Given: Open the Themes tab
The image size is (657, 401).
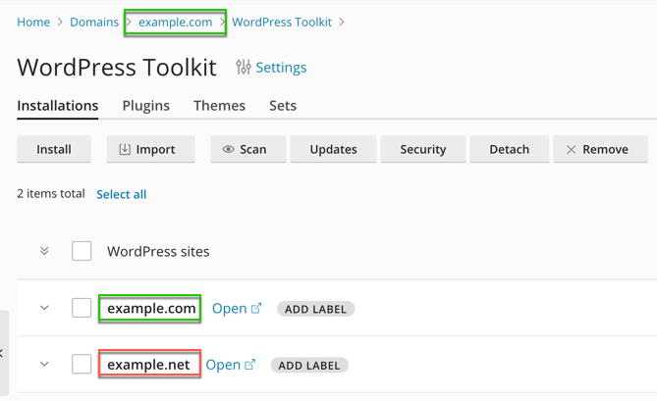Looking at the screenshot, I should tap(219, 105).
